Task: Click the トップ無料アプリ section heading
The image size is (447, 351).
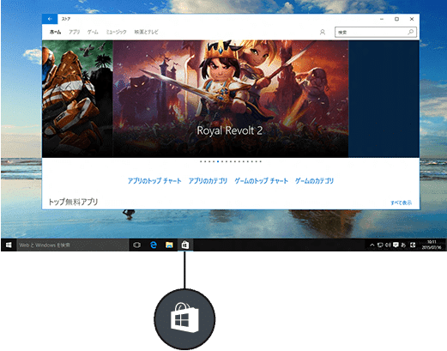Action: (73, 202)
